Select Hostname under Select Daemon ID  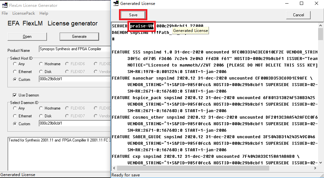point(50,108)
